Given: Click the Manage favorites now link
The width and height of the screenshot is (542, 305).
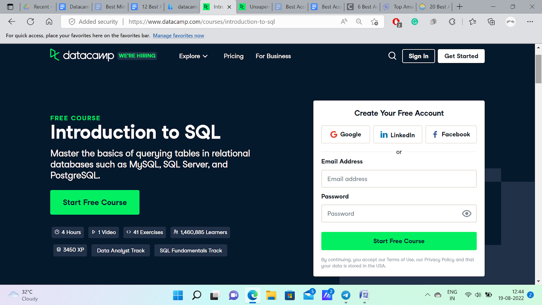Looking at the screenshot, I should 179,36.
